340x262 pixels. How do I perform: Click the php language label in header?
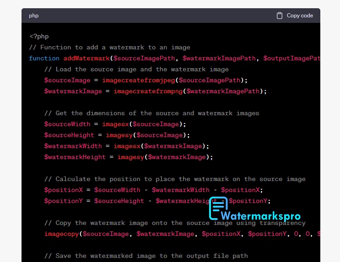(x=33, y=16)
